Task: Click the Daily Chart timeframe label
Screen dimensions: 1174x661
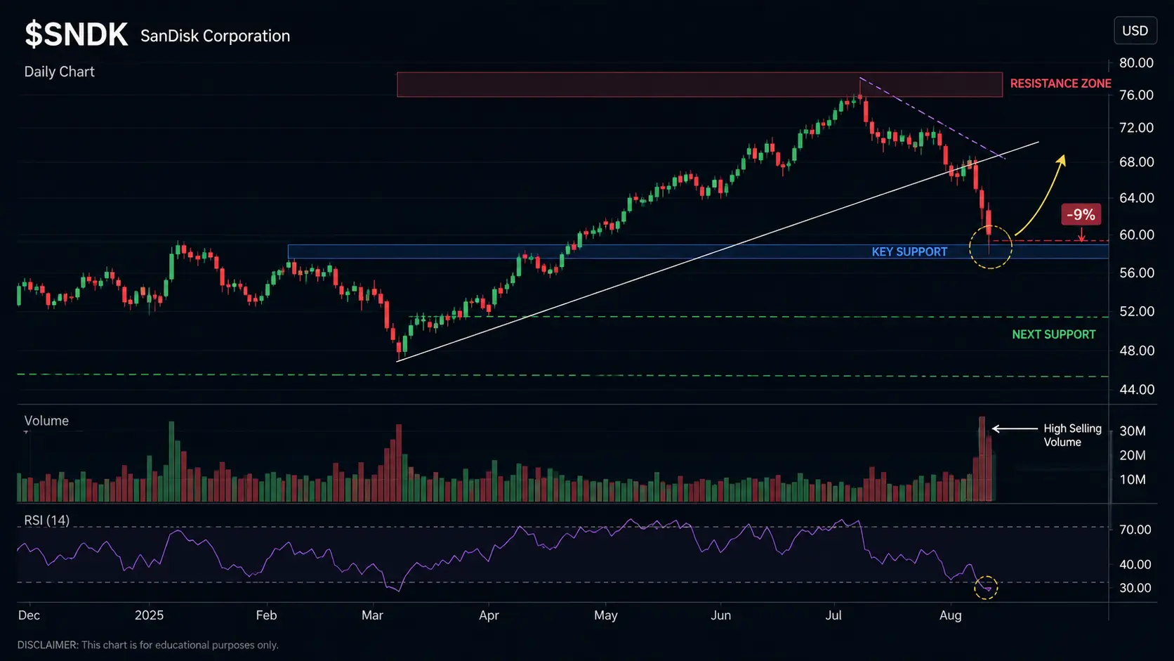Action: click(x=59, y=72)
